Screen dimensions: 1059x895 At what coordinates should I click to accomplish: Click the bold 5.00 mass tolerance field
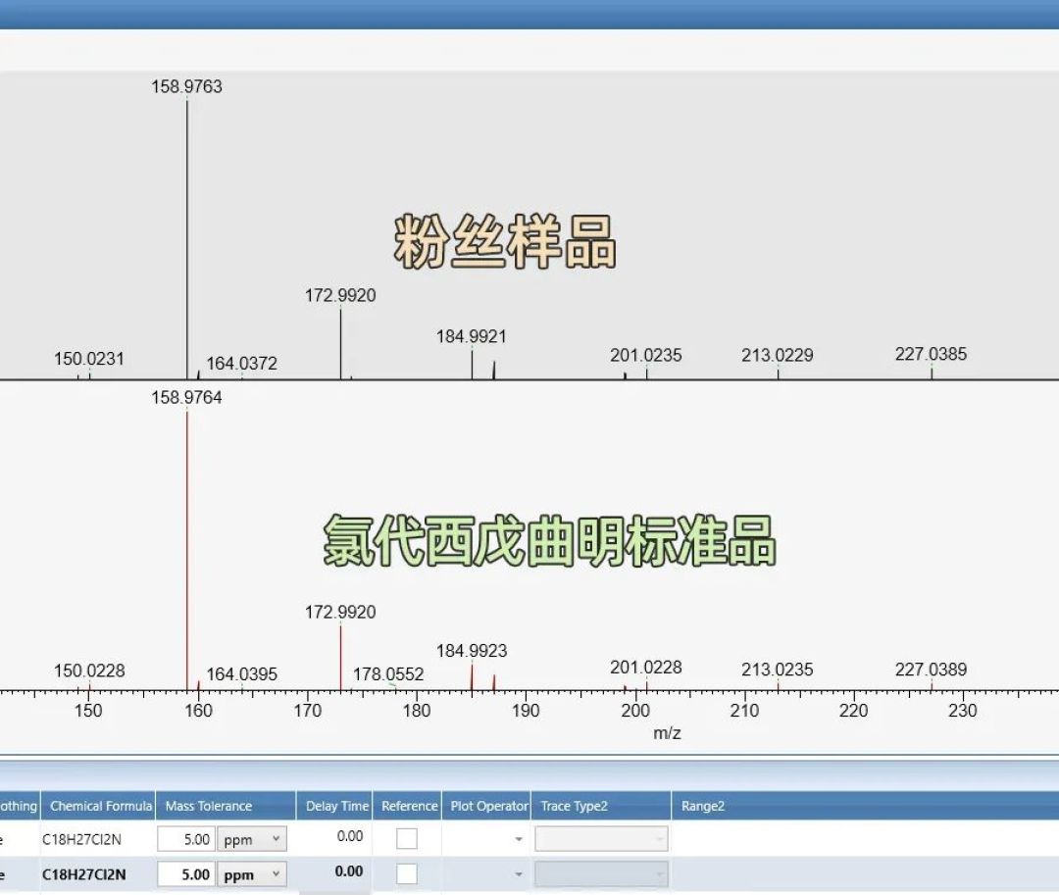[187, 874]
